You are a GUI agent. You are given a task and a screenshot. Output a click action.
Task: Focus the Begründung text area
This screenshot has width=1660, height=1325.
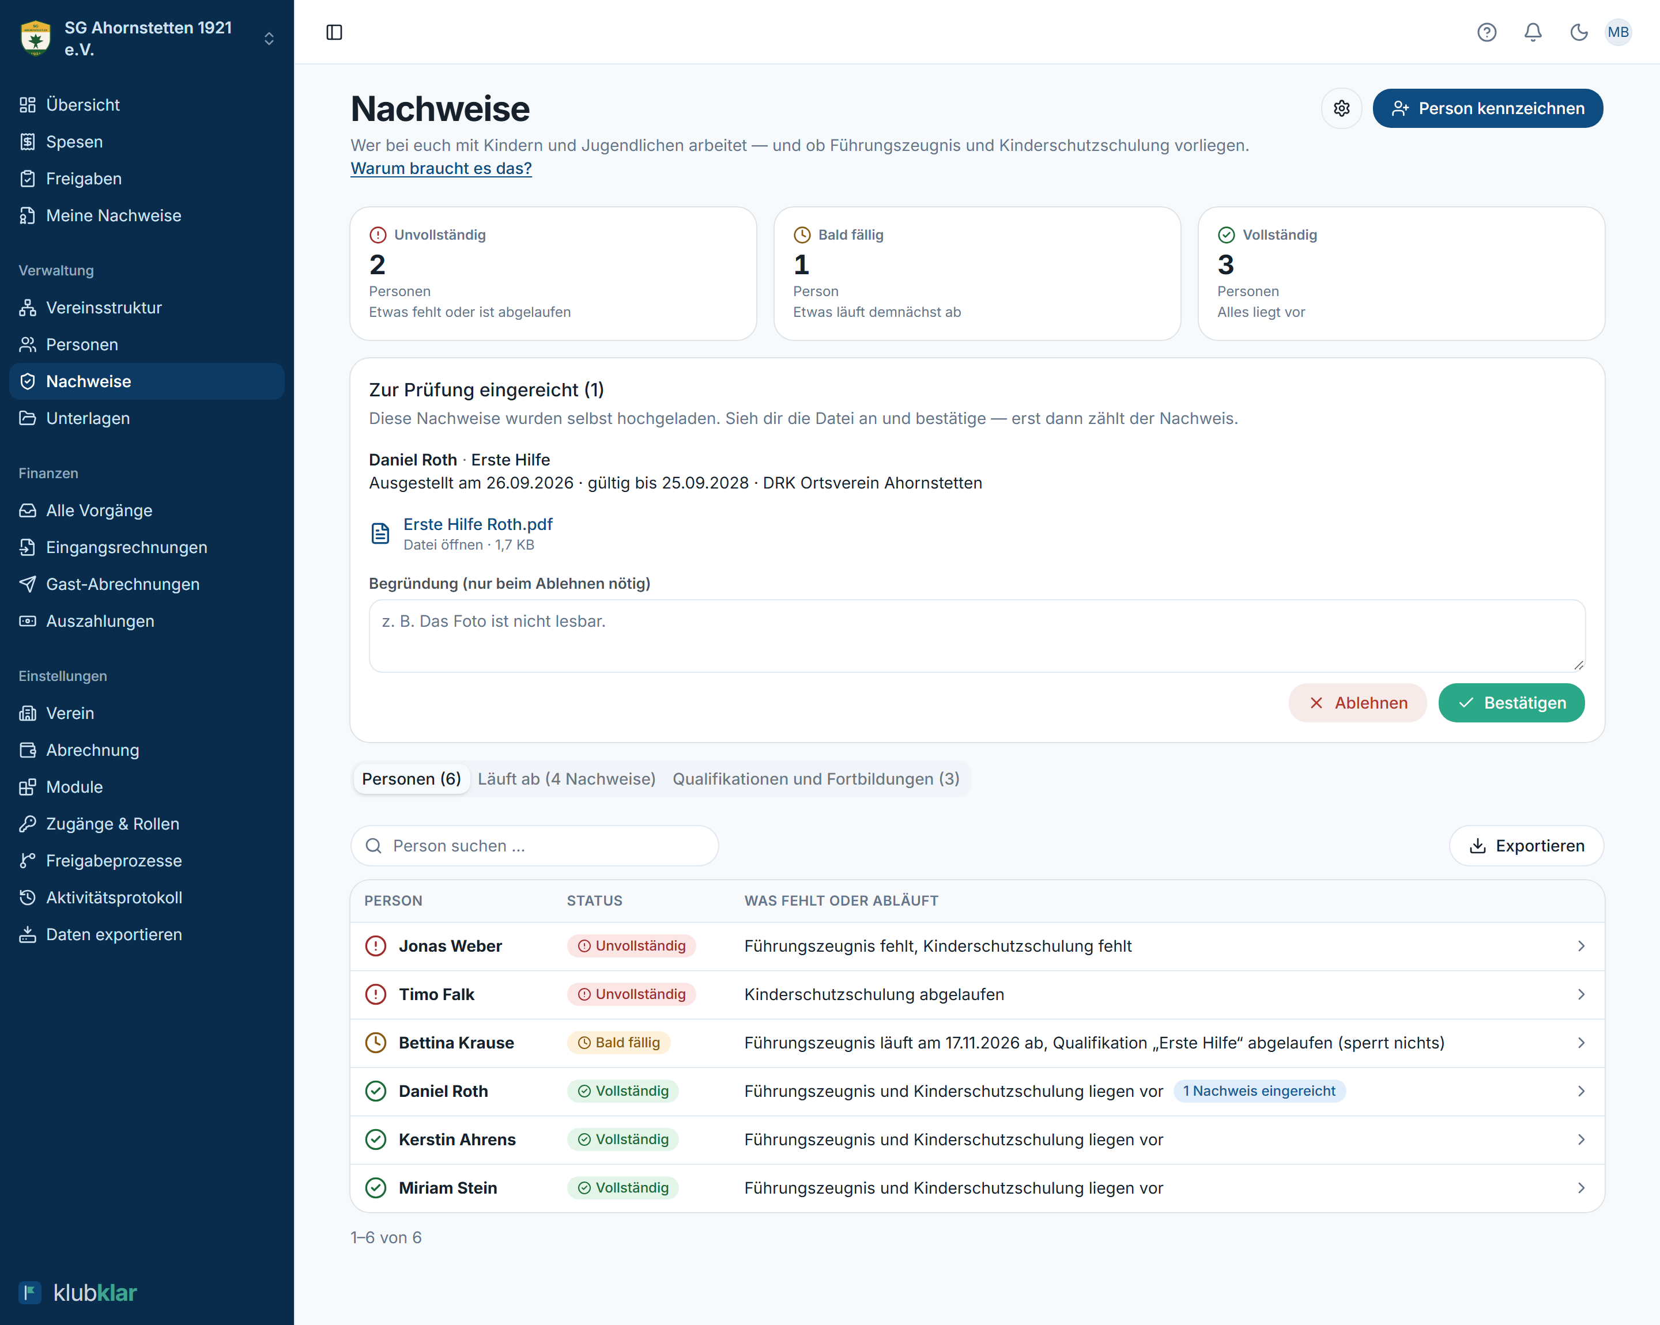977,635
